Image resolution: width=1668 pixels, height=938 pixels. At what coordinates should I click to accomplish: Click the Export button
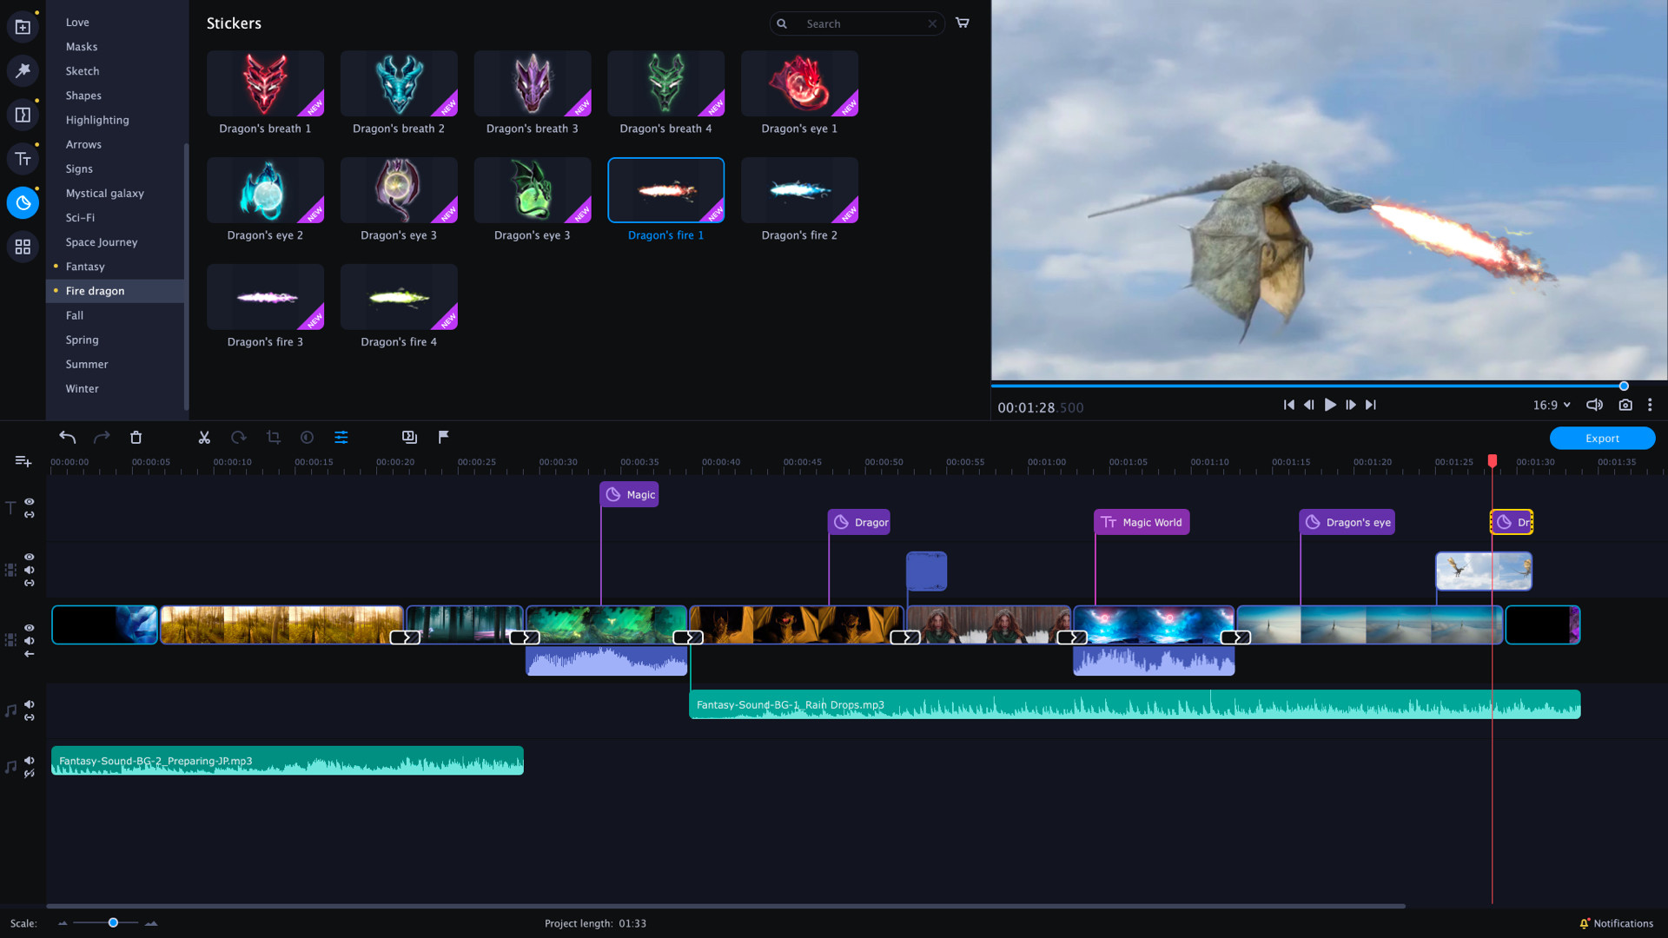click(x=1602, y=438)
